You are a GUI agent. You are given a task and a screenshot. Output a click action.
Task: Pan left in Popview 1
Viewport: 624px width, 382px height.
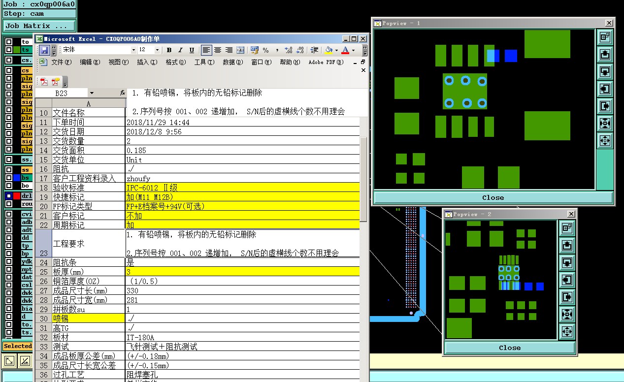coord(605,89)
